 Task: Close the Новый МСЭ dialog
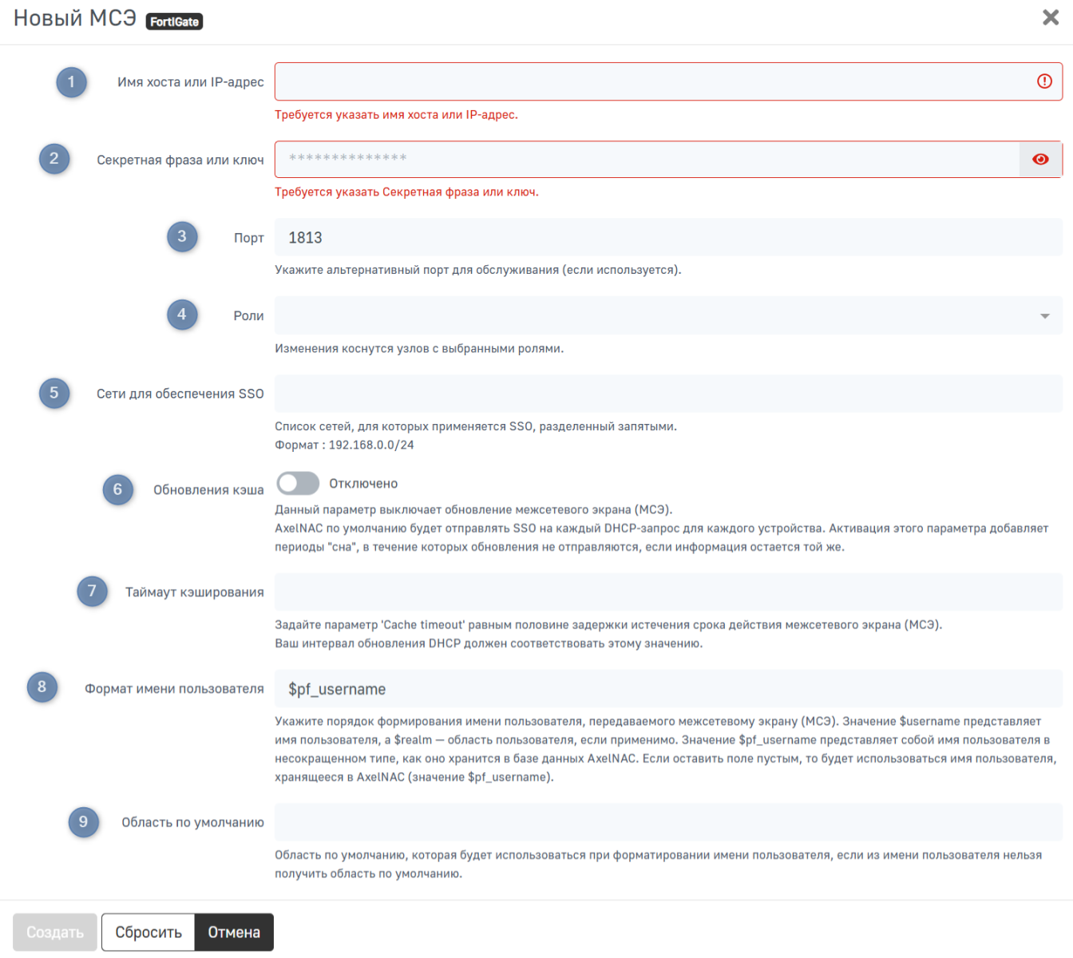tap(1051, 18)
